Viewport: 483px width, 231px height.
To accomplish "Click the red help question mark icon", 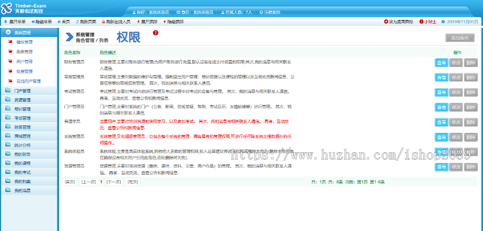I will pos(156,33).
